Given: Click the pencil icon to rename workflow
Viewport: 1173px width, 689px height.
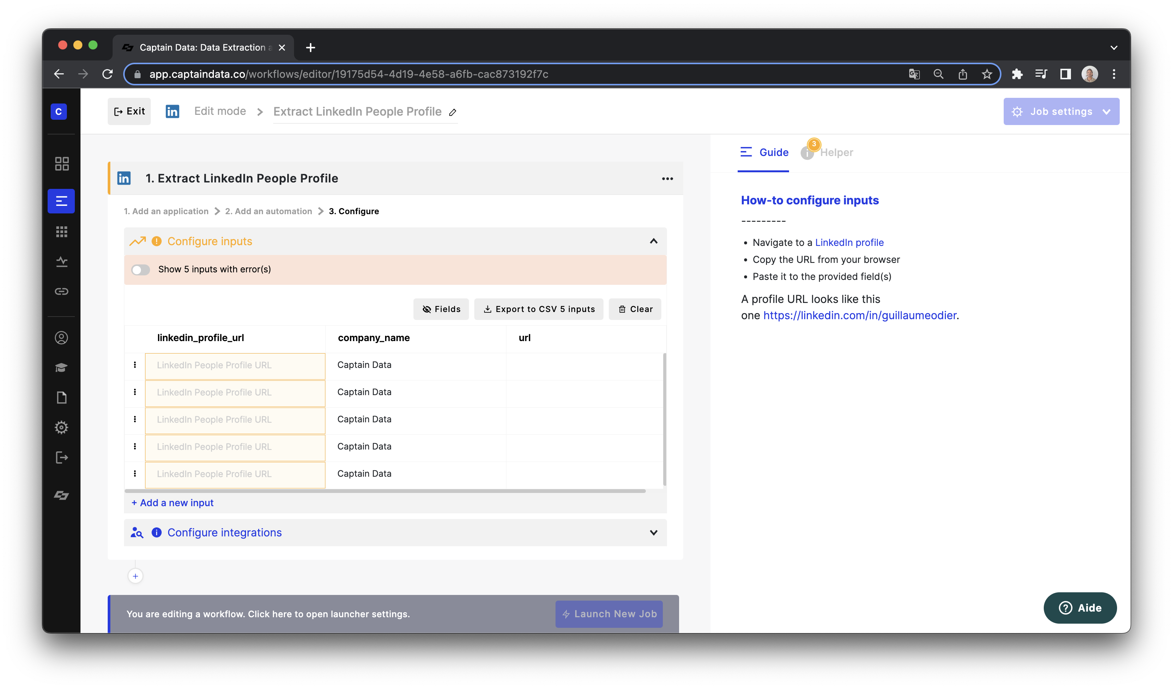Looking at the screenshot, I should (x=452, y=112).
